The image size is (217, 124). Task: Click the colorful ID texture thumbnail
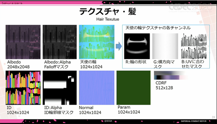pyautogui.click(x=23, y=88)
